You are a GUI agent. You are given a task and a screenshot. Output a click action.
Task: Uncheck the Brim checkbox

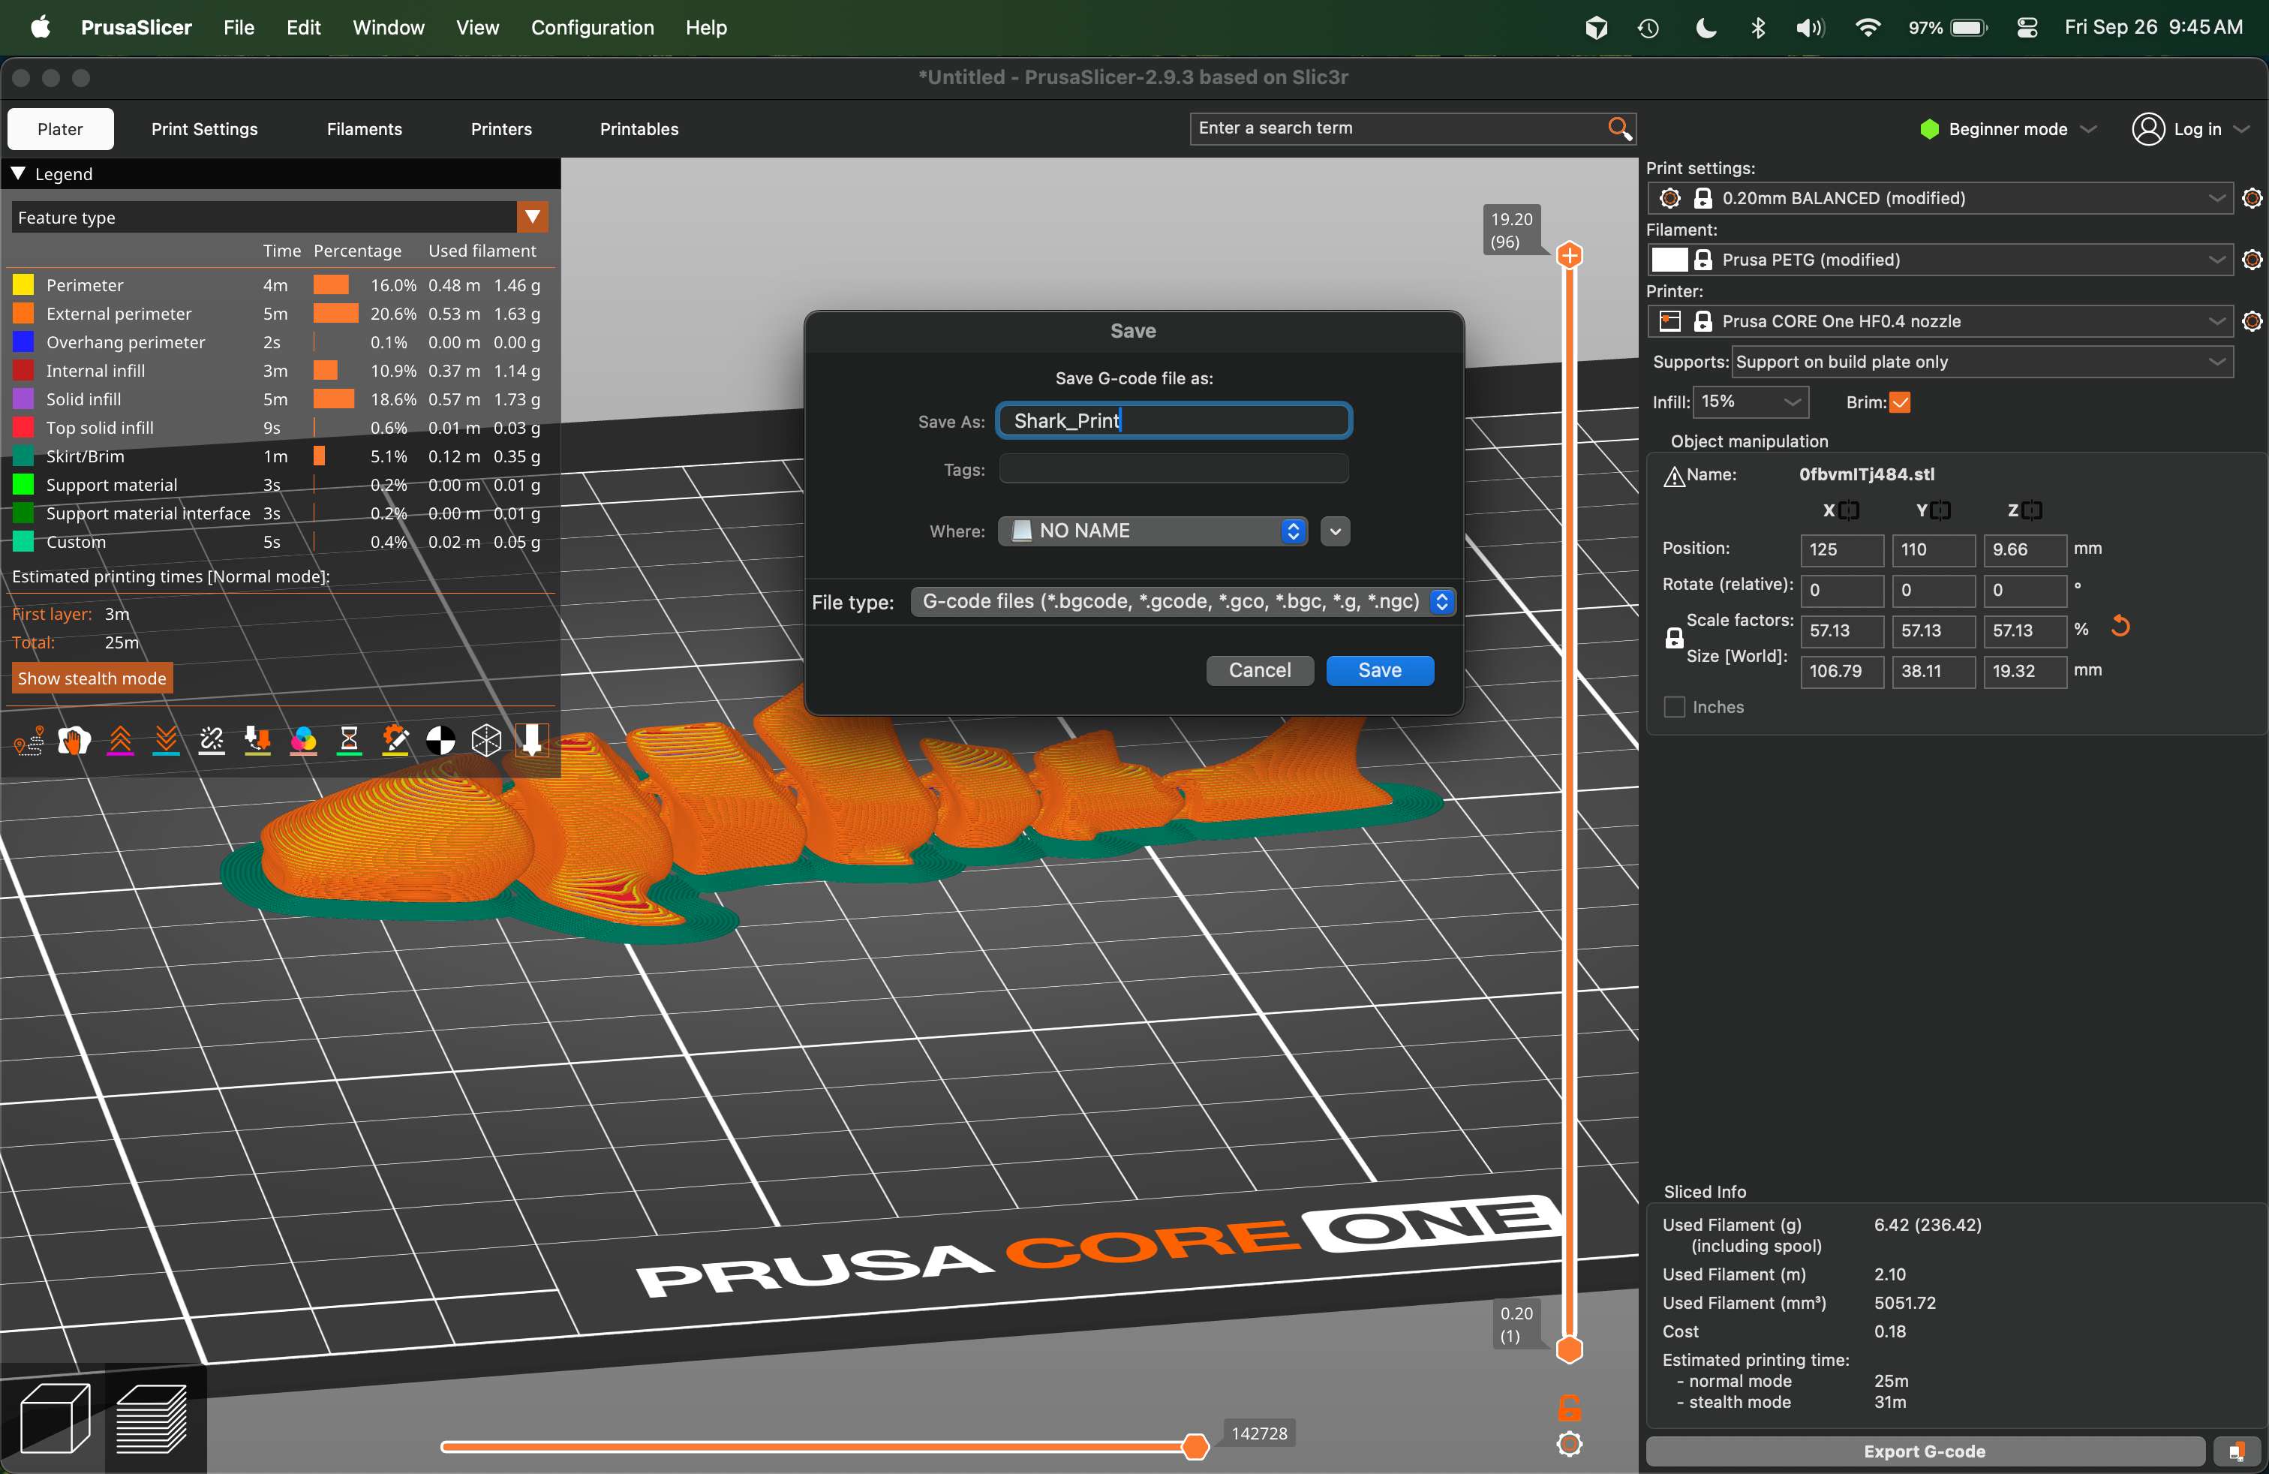(1900, 402)
